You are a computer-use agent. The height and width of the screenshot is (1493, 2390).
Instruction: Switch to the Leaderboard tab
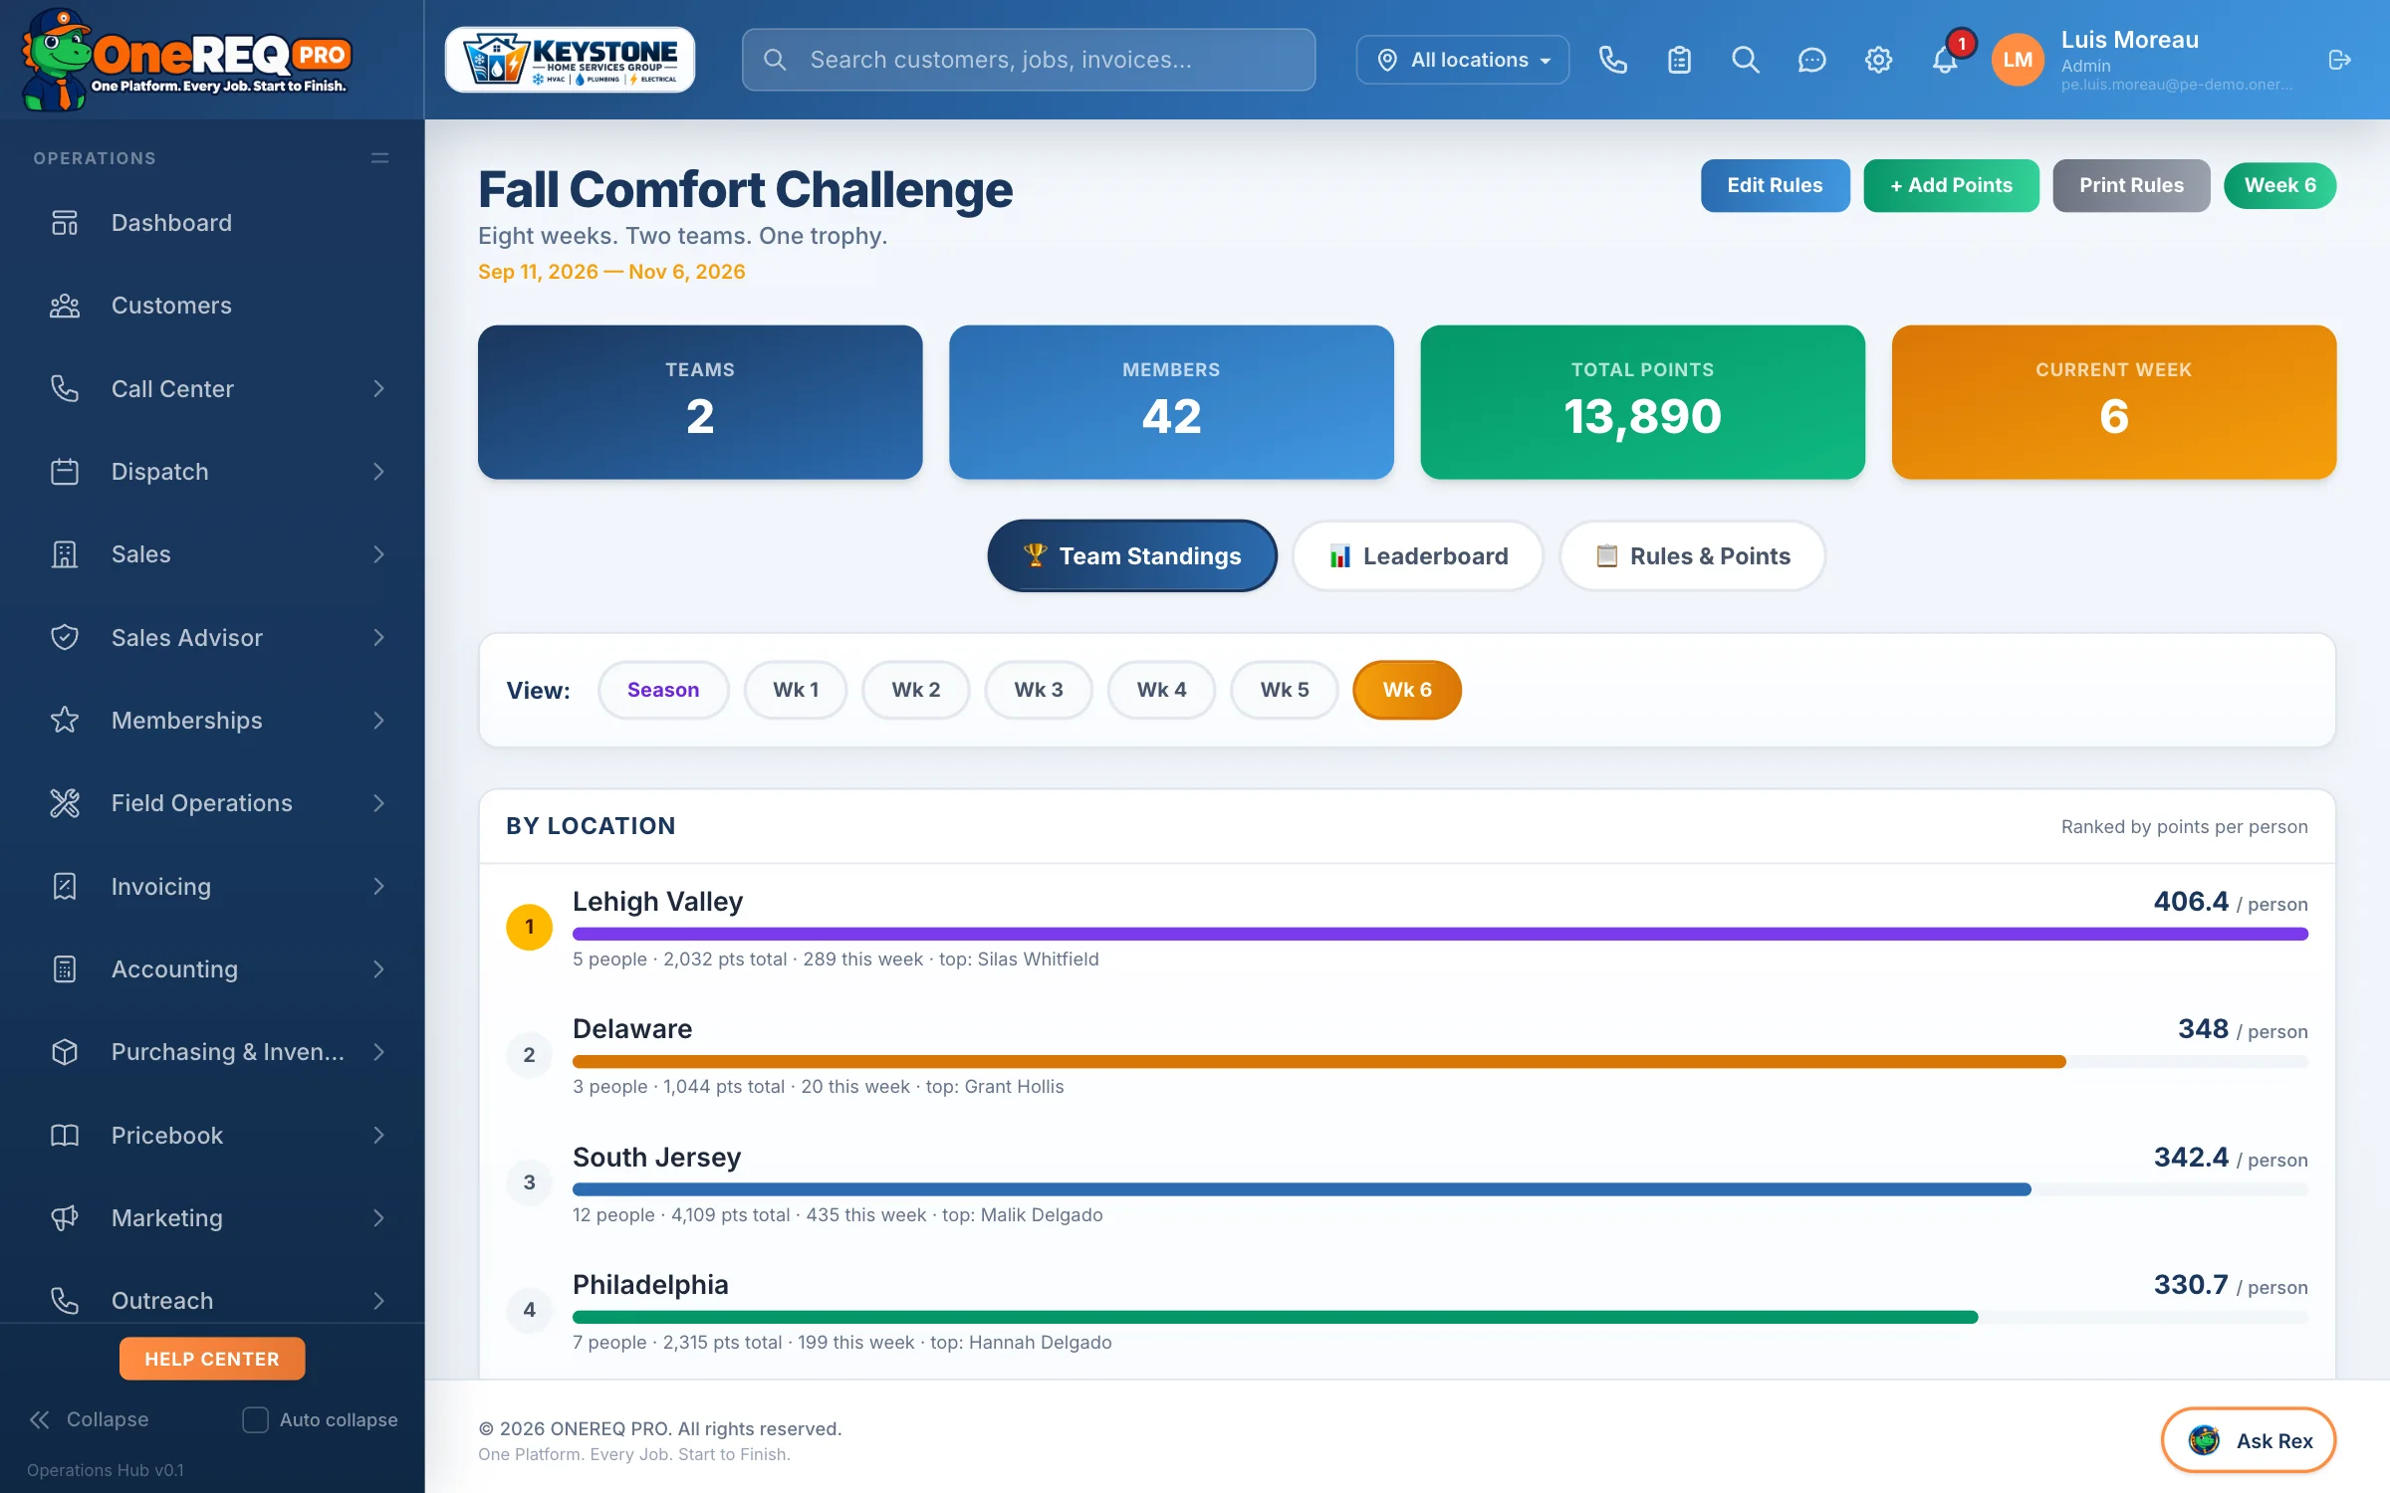click(x=1418, y=555)
